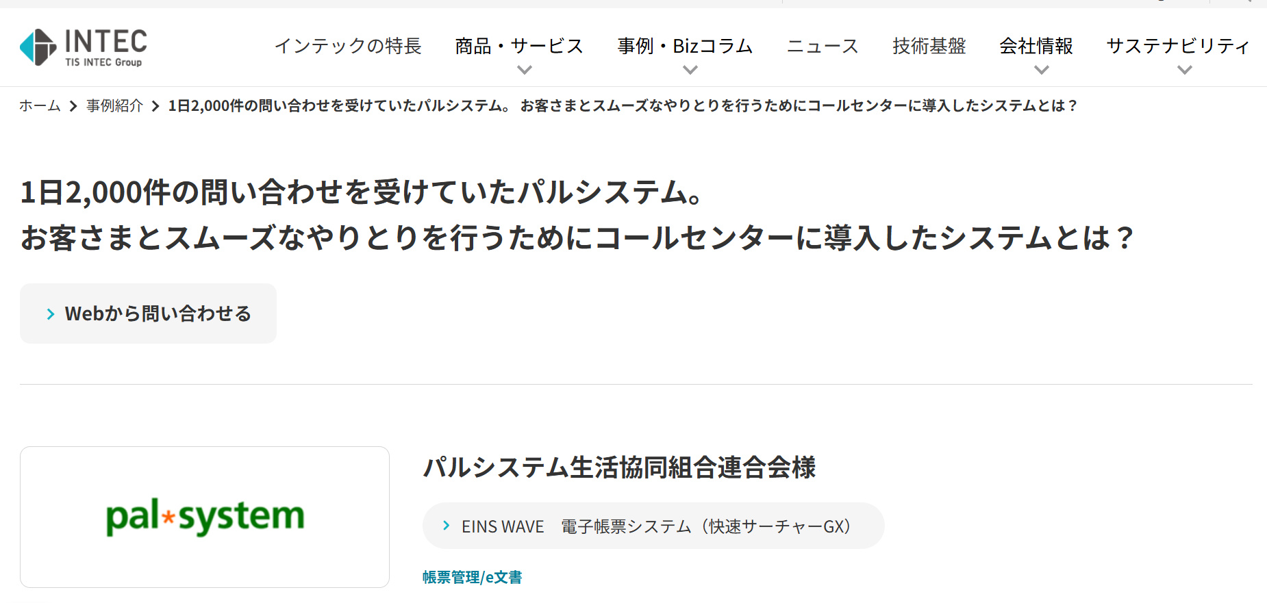Expand the chevron under 商品・サービス

pos(525,70)
